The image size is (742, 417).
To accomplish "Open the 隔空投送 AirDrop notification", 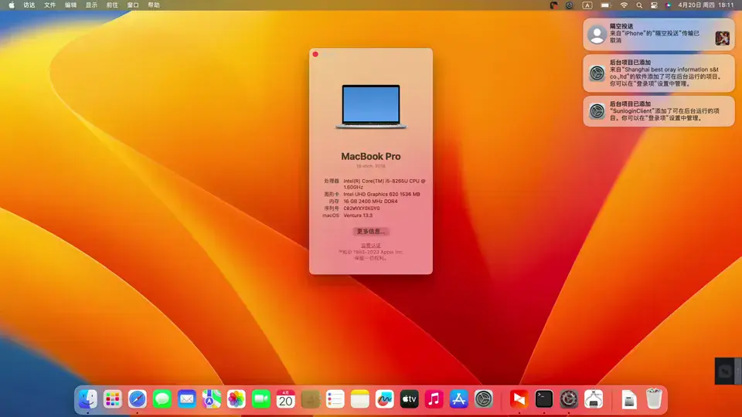I will click(659, 34).
